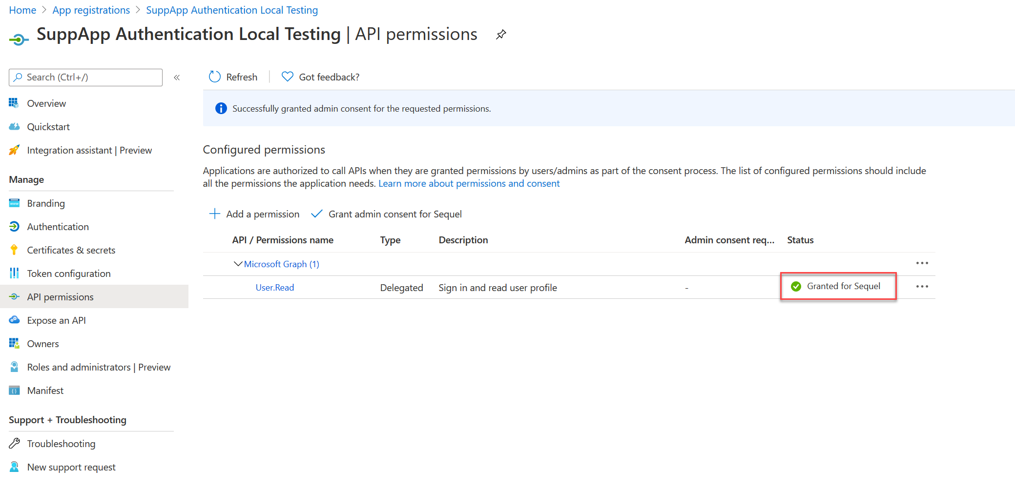Focus the Search (Ctrl+/) box

(x=85, y=78)
